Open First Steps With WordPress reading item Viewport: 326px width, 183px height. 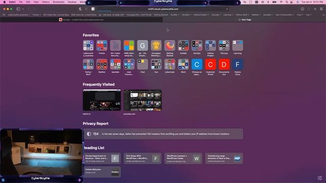(x=143, y=159)
